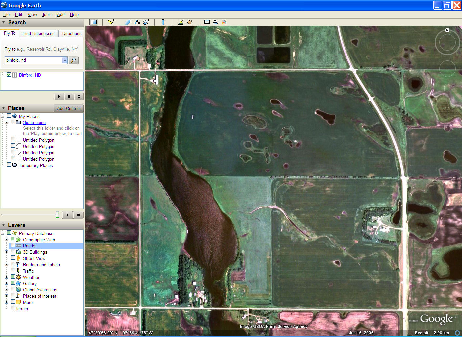This screenshot has height=337, width=462.
Task: Enable the Street View layer checkbox
Action: (x=13, y=258)
